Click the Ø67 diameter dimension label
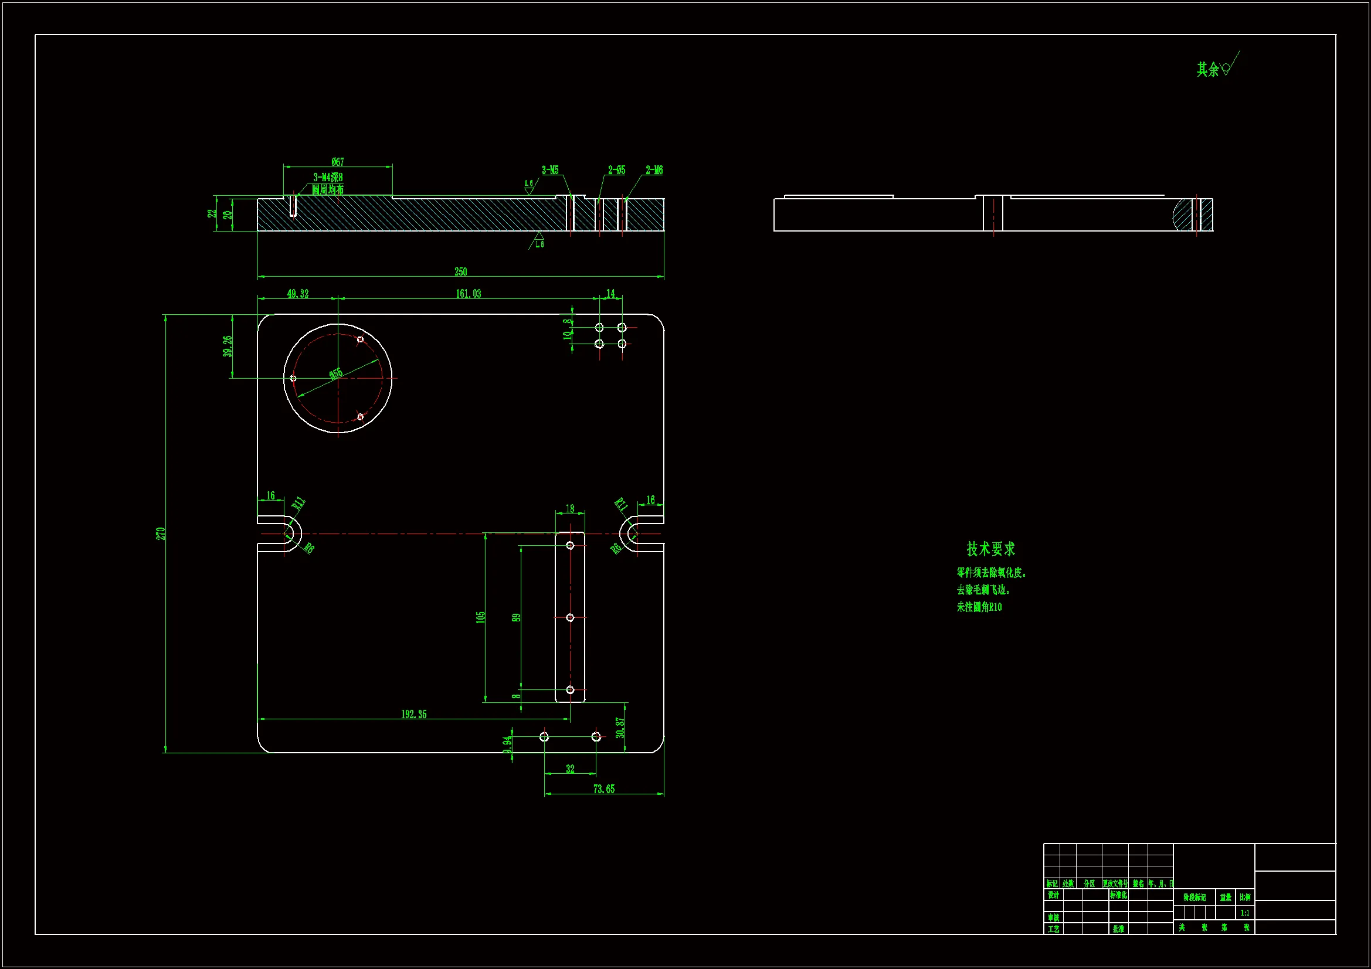 [337, 162]
